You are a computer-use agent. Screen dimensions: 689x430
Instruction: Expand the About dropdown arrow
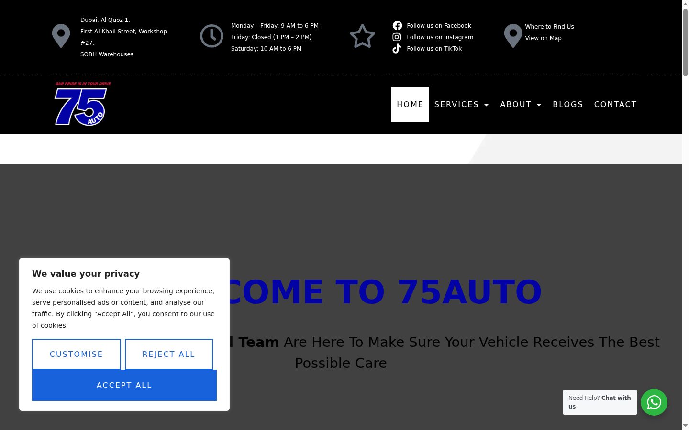click(539, 105)
